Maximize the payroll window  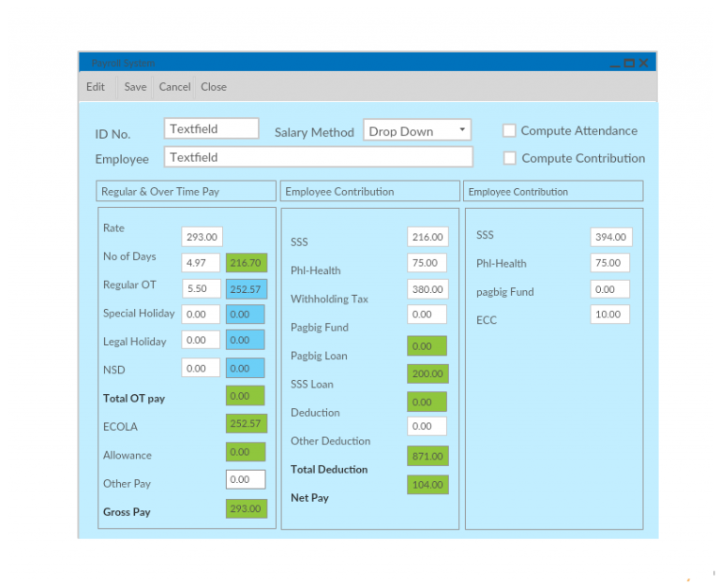click(x=629, y=64)
